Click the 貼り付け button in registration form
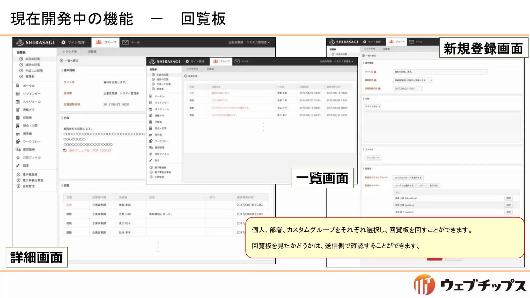 pyautogui.click(x=434, y=185)
